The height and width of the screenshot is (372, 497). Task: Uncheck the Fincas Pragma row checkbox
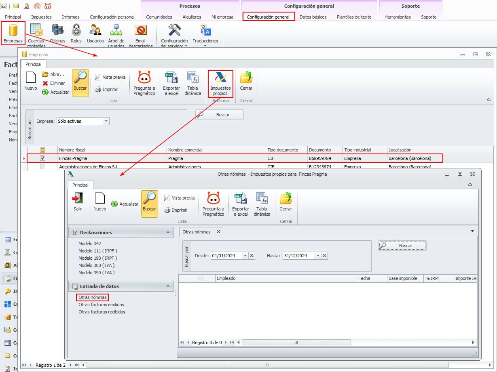(43, 158)
